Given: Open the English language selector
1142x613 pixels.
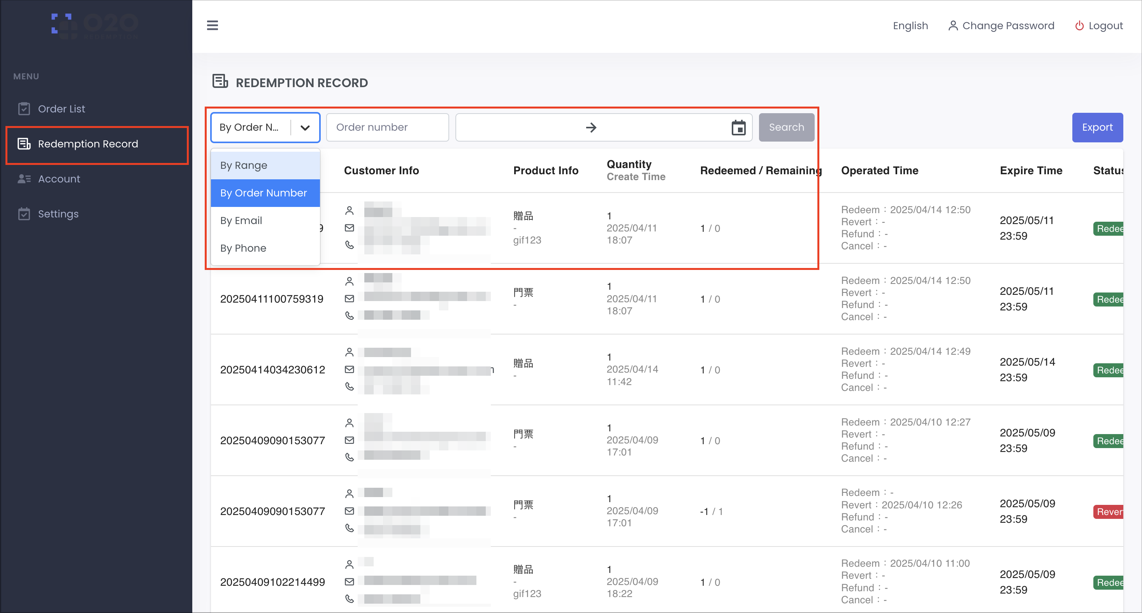Looking at the screenshot, I should pos(910,26).
